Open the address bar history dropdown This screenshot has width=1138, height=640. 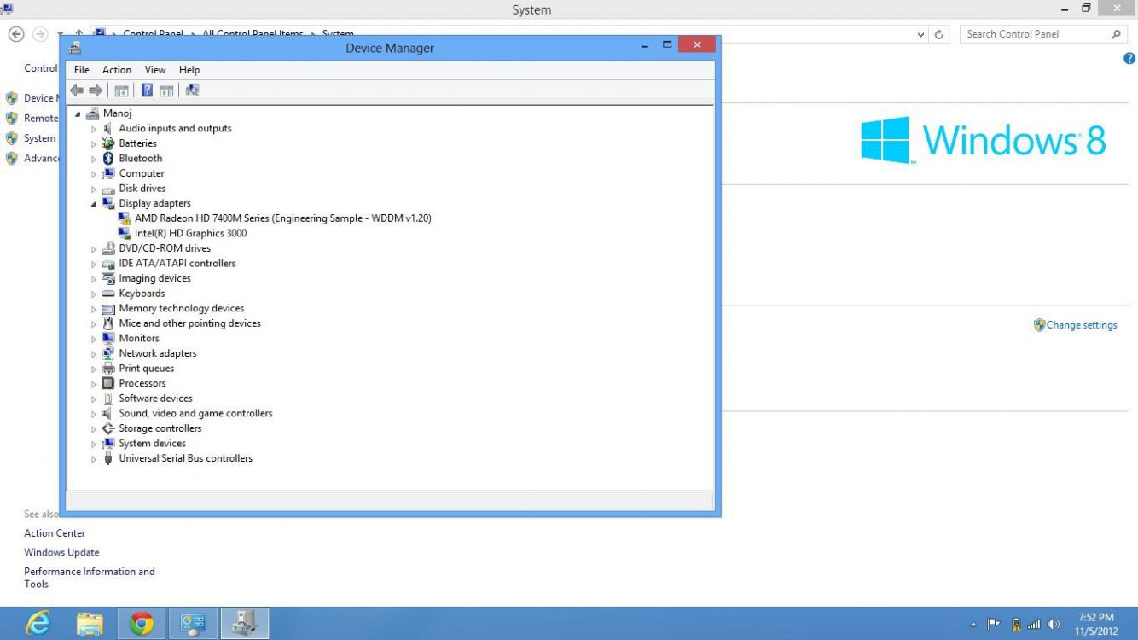click(920, 35)
